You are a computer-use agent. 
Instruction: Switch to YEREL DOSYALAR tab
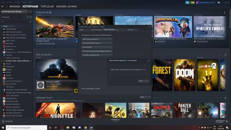(x=109, y=30)
